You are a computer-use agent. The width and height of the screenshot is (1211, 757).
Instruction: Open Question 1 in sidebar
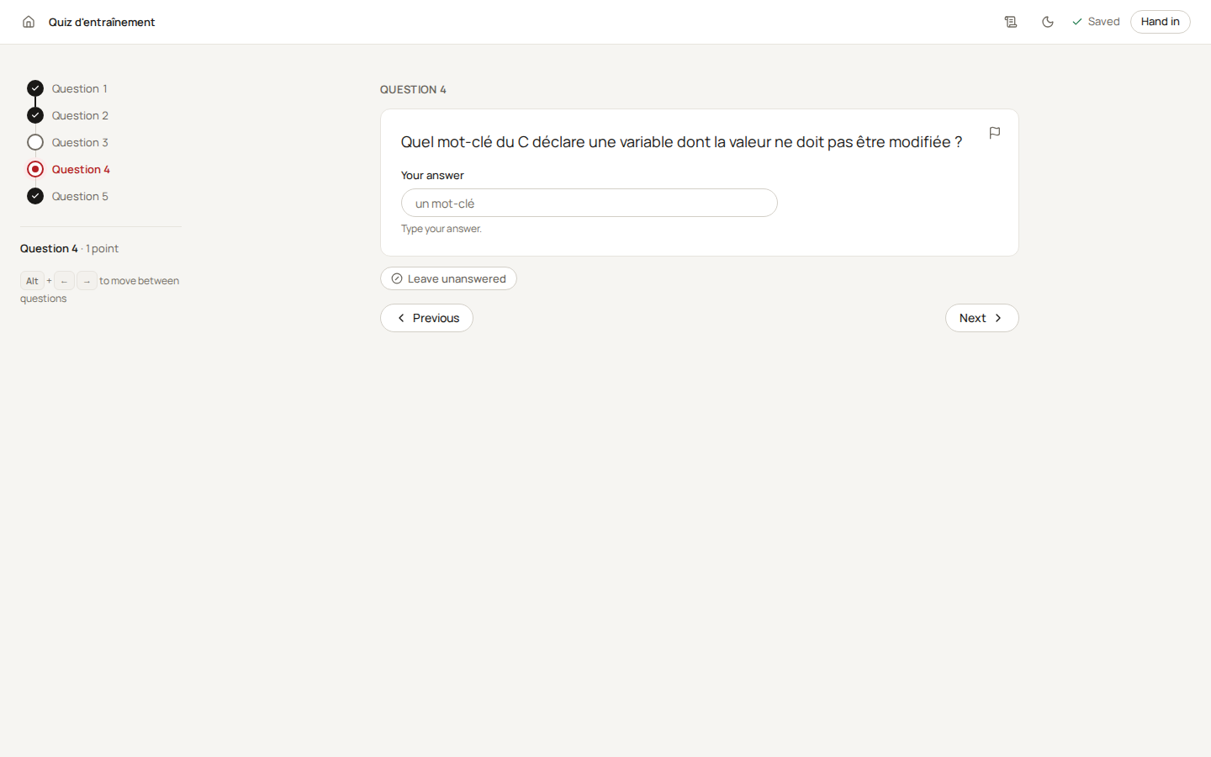coord(79,88)
